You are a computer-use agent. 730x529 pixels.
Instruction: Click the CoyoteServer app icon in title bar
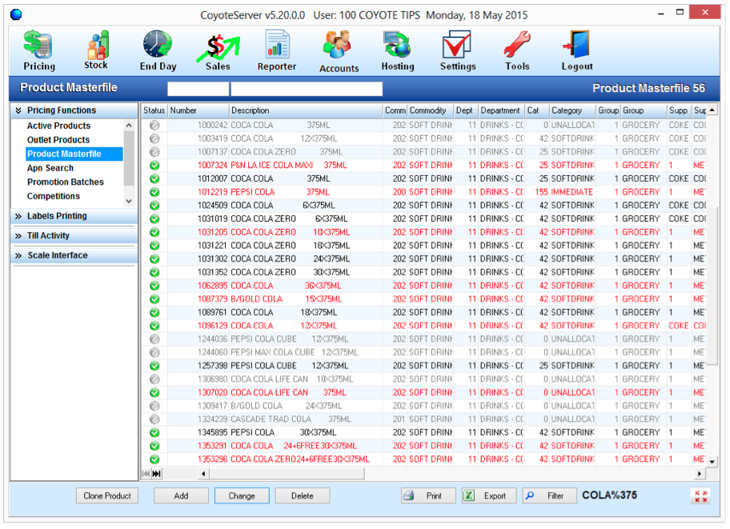(x=16, y=15)
